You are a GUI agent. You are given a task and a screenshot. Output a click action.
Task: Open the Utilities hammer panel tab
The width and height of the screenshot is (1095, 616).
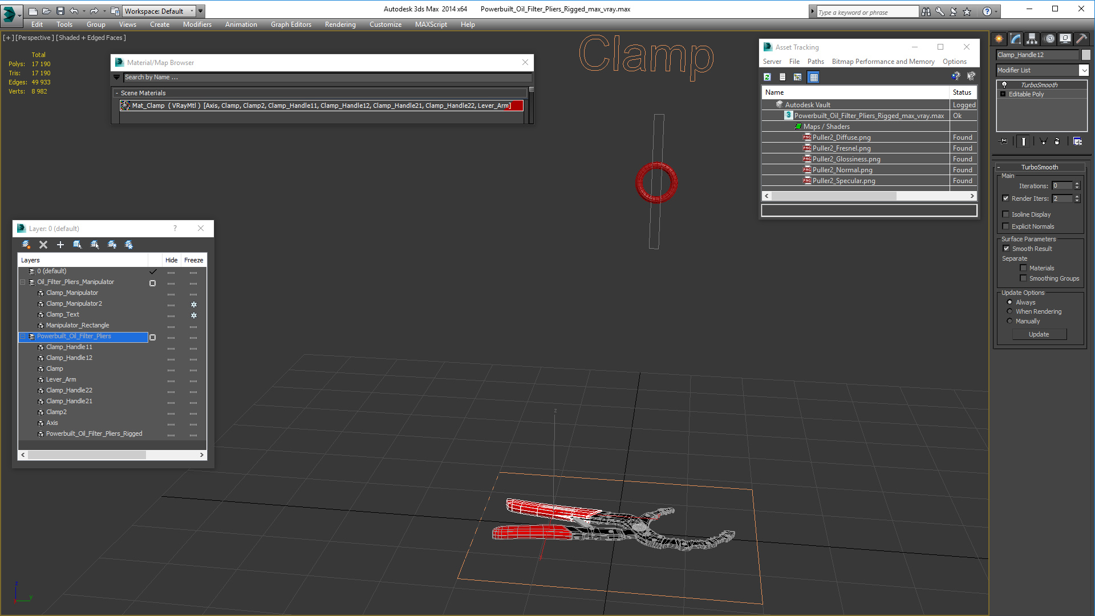click(x=1081, y=39)
